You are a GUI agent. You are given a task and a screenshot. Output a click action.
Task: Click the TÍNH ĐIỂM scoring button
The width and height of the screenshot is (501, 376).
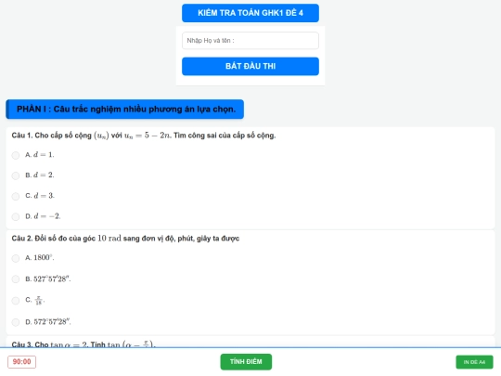pyautogui.click(x=246, y=362)
